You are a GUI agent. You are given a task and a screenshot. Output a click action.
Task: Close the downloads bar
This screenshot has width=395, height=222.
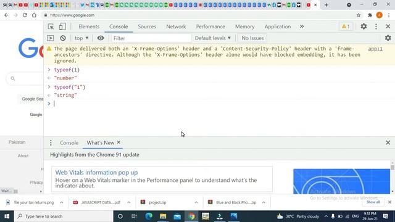click(x=389, y=202)
